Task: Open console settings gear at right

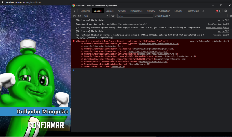Action: click(x=231, y=16)
